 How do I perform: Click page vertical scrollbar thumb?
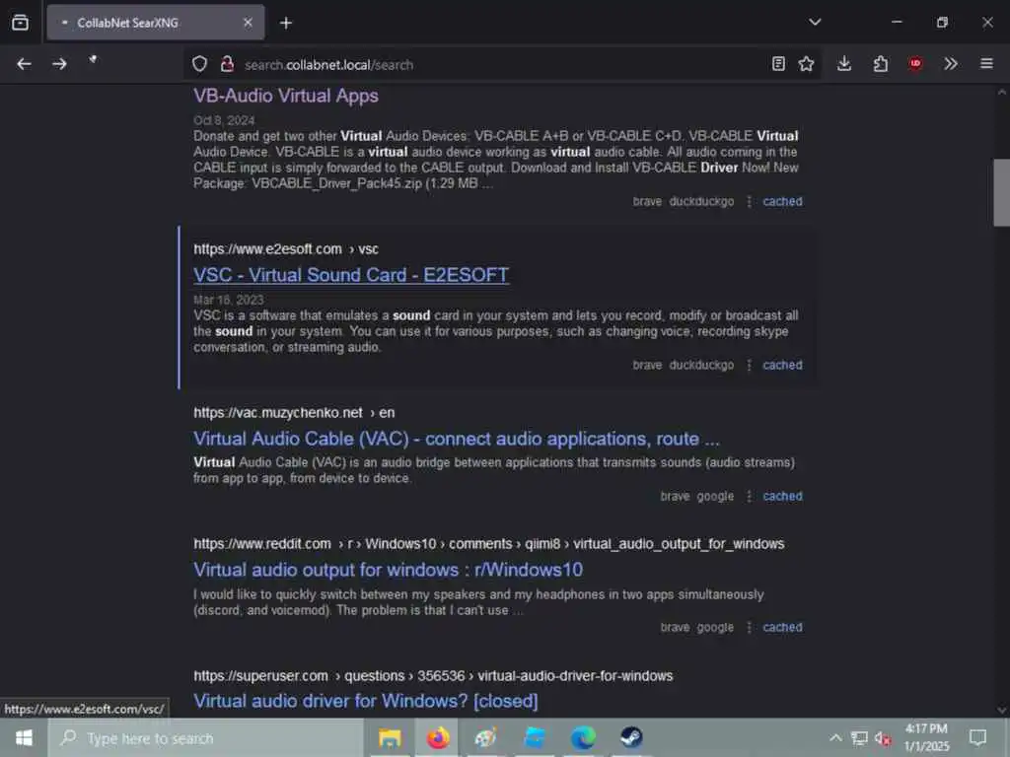pos(1001,192)
